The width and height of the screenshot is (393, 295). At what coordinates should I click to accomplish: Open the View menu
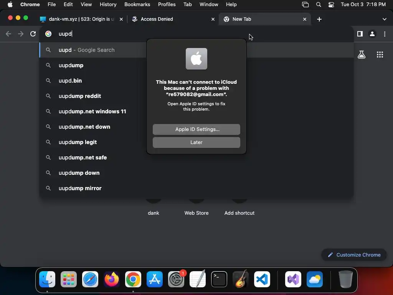tap(86, 5)
